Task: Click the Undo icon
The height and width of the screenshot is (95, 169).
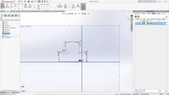Action: point(35,1)
